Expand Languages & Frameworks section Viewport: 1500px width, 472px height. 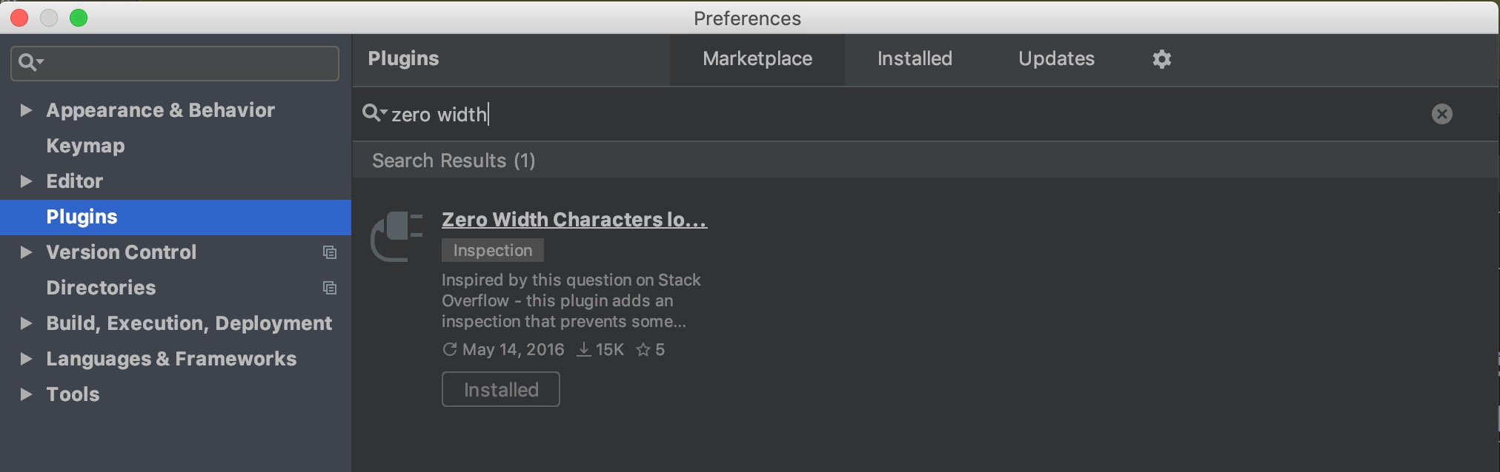tap(26, 359)
